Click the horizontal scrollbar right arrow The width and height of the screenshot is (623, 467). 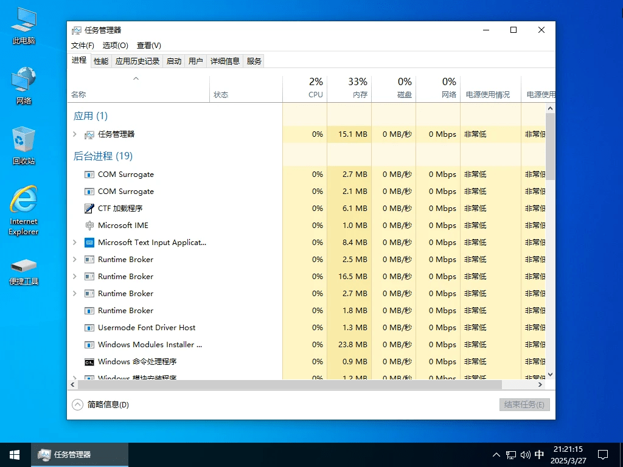pyautogui.click(x=540, y=384)
